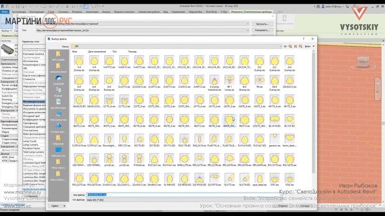Viewport: 385px width, 216px height.
Task: Go back using the dialog's back arrow icon
Action: pyautogui.click(x=286, y=46)
